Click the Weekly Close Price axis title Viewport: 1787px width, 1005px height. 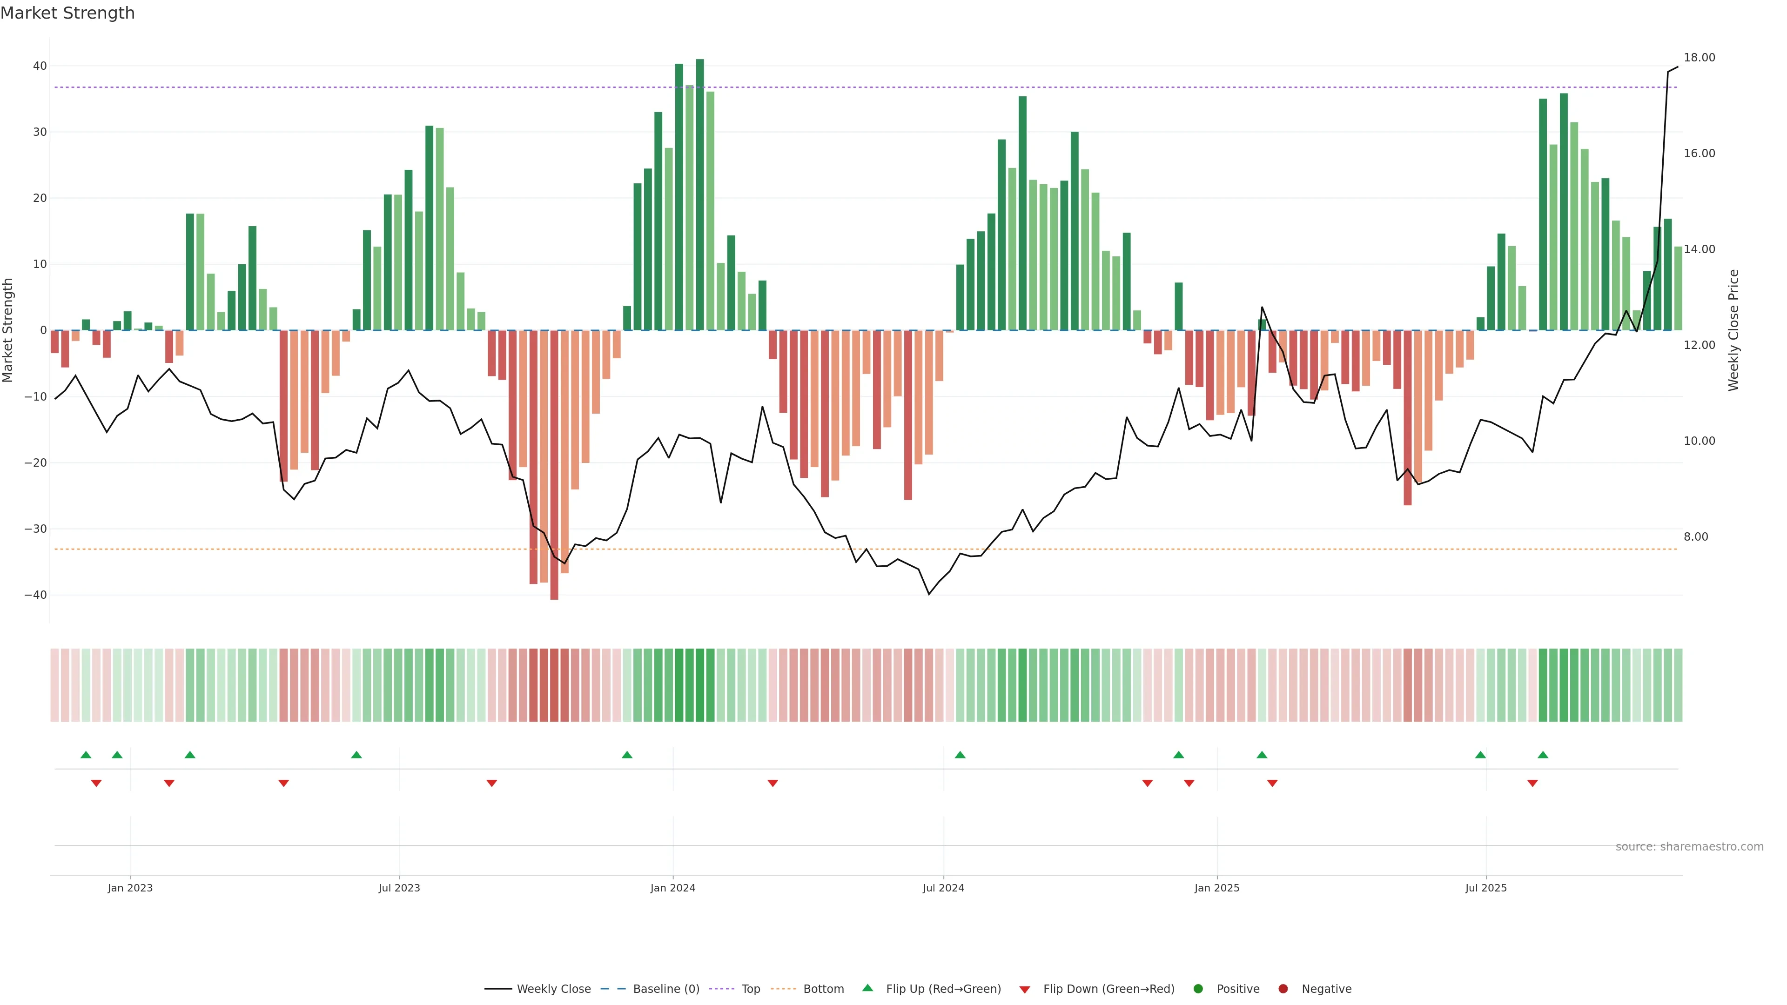pyautogui.click(x=1733, y=330)
